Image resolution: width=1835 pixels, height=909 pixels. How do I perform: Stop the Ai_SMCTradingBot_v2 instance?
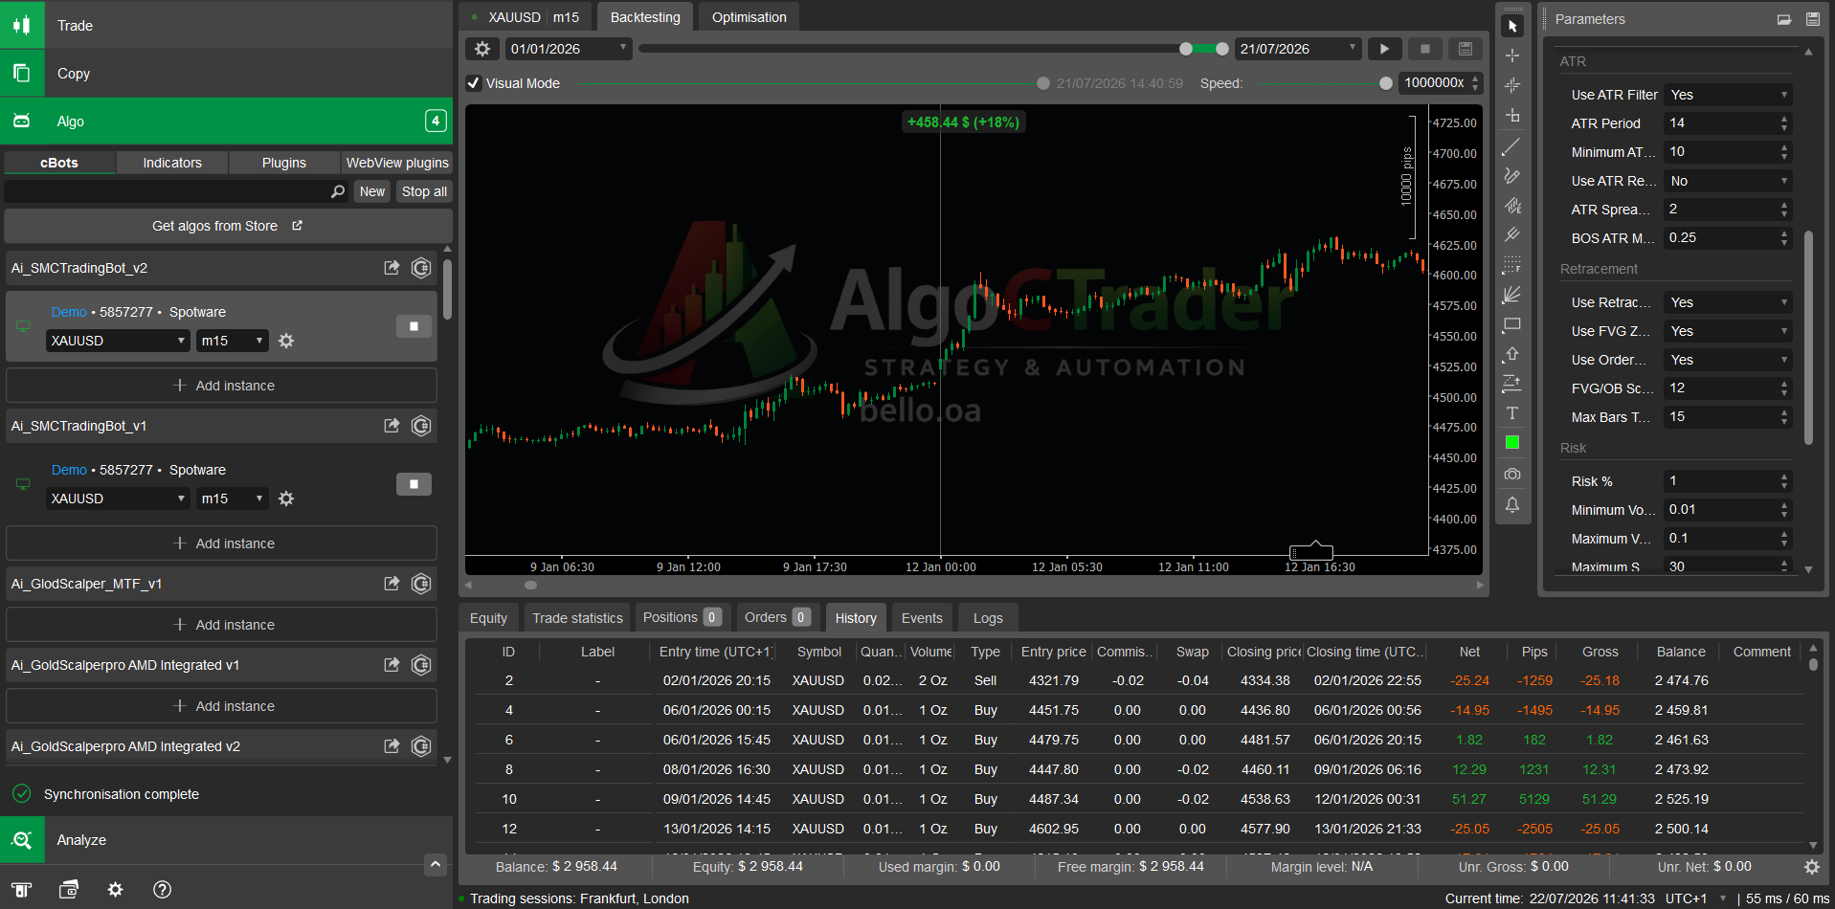(414, 326)
